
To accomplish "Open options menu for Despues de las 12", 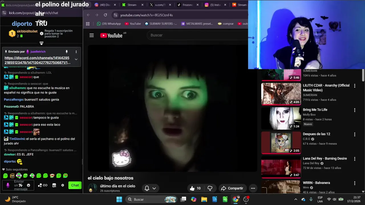I will pyautogui.click(x=355, y=134).
